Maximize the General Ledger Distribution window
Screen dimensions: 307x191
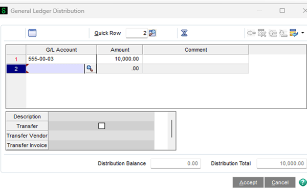click(x=282, y=11)
